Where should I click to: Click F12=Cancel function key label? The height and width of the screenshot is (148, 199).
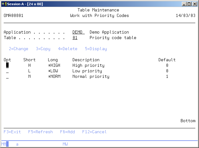click(x=94, y=132)
